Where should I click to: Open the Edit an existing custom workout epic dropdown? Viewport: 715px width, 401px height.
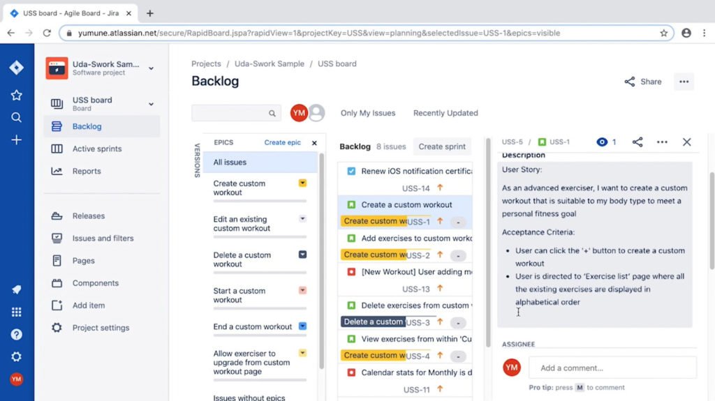tap(302, 219)
